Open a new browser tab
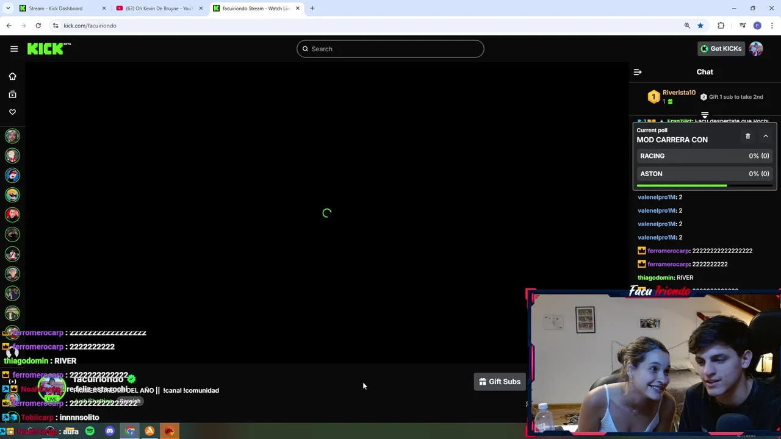Image resolution: width=781 pixels, height=439 pixels. (x=312, y=9)
